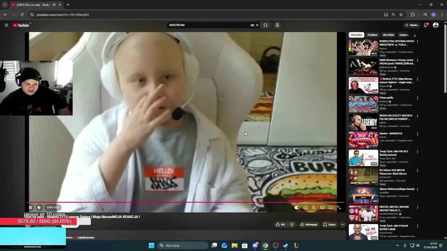Seek on the red video progress bar
The height and width of the screenshot is (251, 447).
[185, 202]
